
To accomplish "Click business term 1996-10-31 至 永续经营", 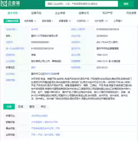I will tap(108, 61).
